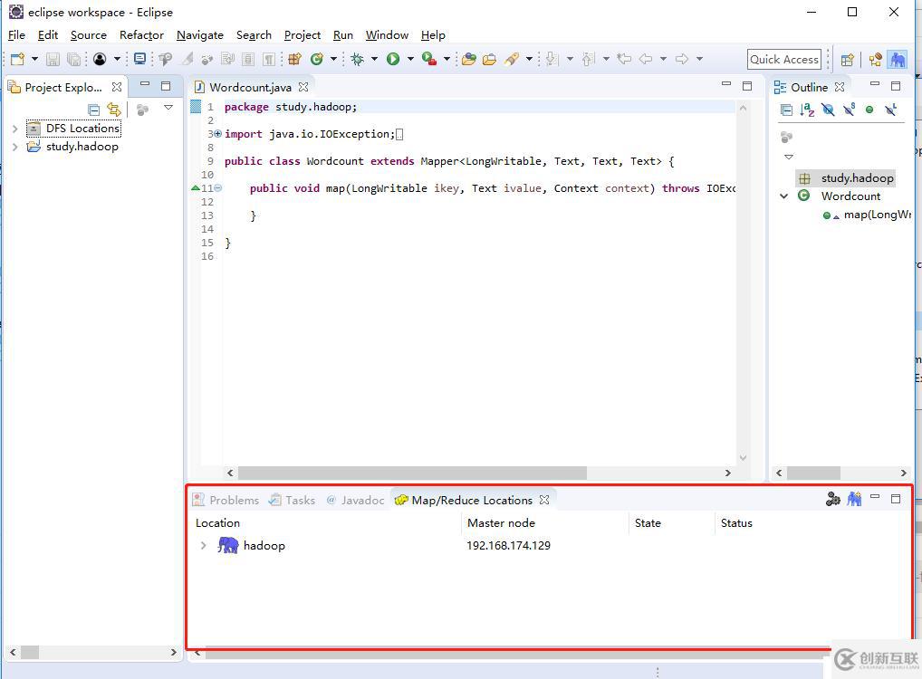Screen dimensions: 922x679
Task: Click Collapse All in Project Explorer
Action: coord(93,110)
